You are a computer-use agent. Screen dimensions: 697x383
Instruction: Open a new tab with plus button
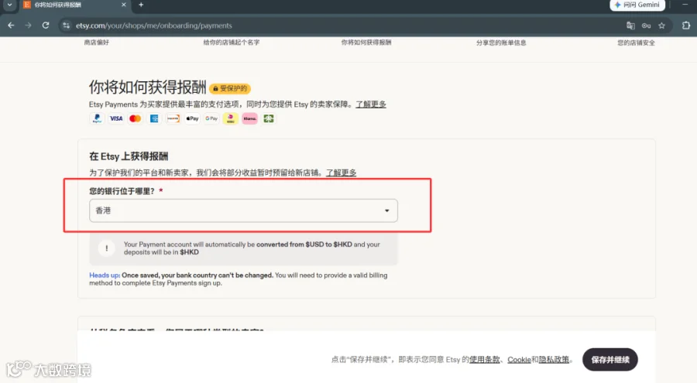pyautogui.click(x=141, y=5)
